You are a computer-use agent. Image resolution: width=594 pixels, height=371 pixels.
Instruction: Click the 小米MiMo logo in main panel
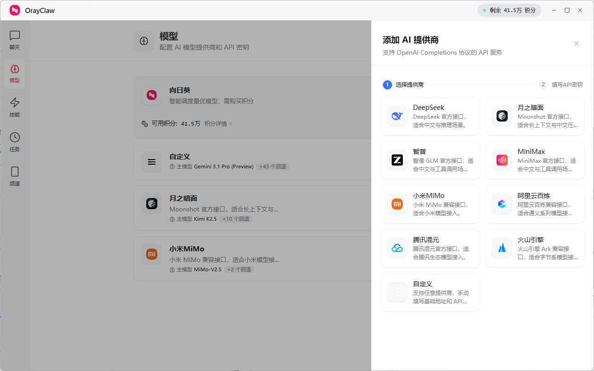[x=152, y=254]
